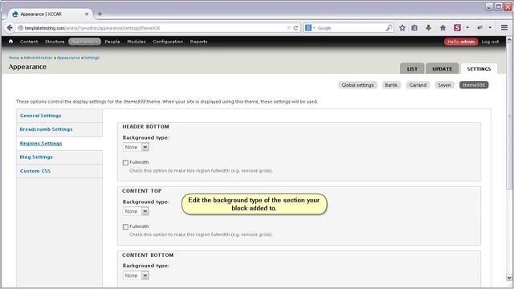Image resolution: width=514 pixels, height=289 pixels.
Task: Click the scrollbar up arrow
Action: pos(509,40)
